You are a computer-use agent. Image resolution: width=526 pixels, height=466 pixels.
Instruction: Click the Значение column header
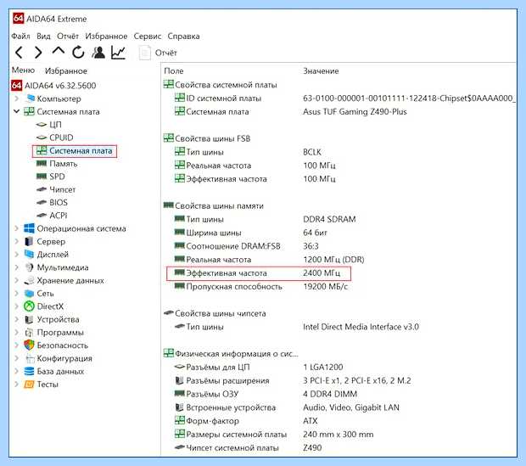point(321,70)
